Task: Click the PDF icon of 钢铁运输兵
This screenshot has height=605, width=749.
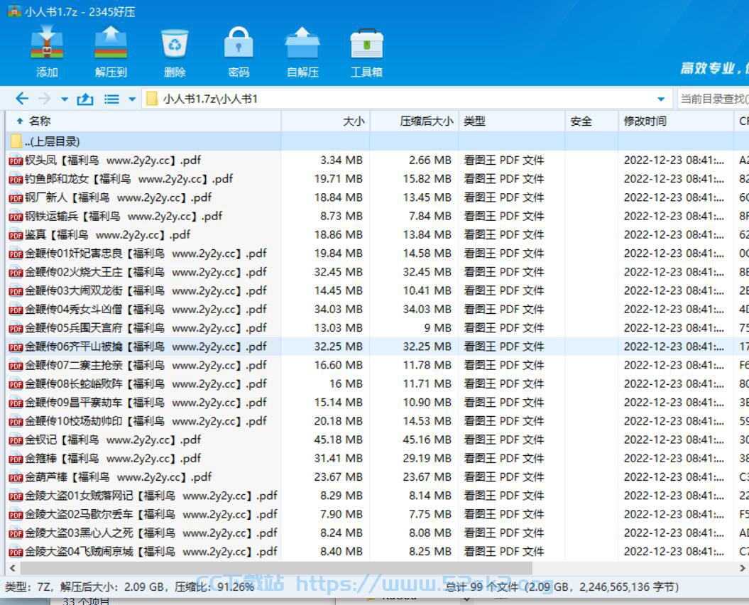Action: point(16,217)
